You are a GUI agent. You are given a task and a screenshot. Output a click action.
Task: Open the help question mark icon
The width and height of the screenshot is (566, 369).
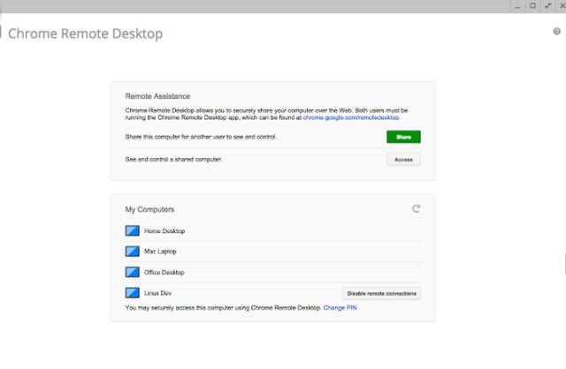coord(556,32)
